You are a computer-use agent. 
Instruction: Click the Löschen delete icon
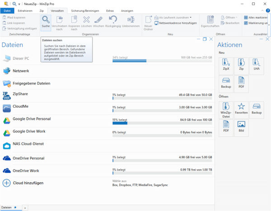(x=86, y=22)
